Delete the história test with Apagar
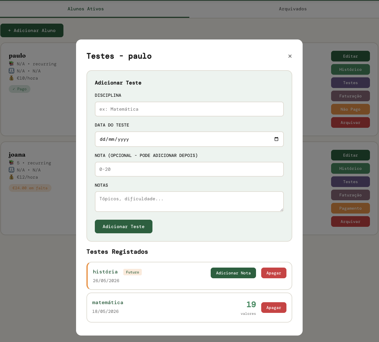 pos(273,273)
